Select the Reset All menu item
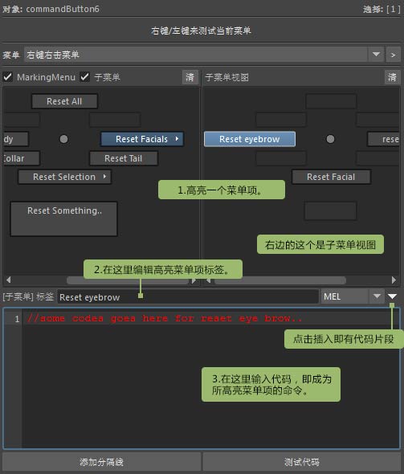404x474 pixels. click(x=64, y=101)
